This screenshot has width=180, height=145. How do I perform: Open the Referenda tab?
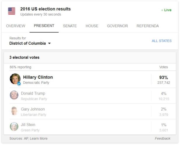pyautogui.click(x=148, y=26)
